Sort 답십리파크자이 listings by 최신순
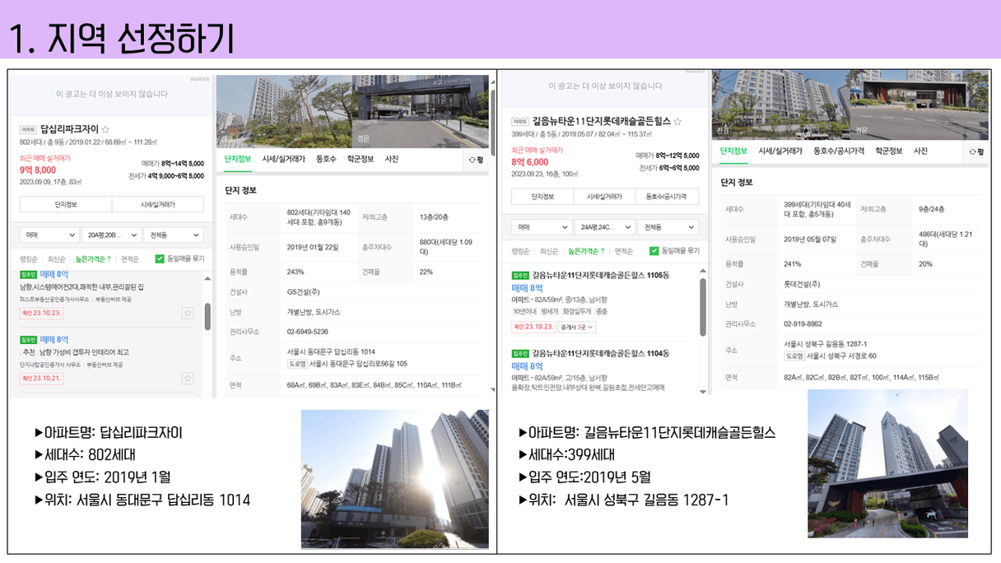 click(58, 259)
